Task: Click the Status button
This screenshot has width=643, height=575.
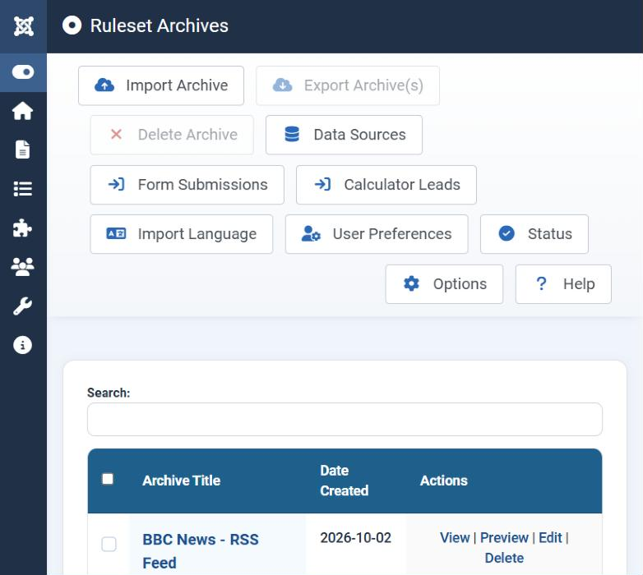Action: tap(534, 234)
